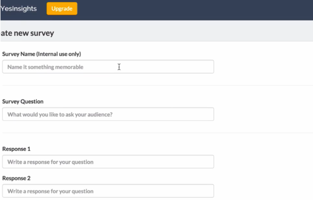This screenshot has height=202, width=313.
Task: Click the "Response 2" label text
Action: (16, 178)
